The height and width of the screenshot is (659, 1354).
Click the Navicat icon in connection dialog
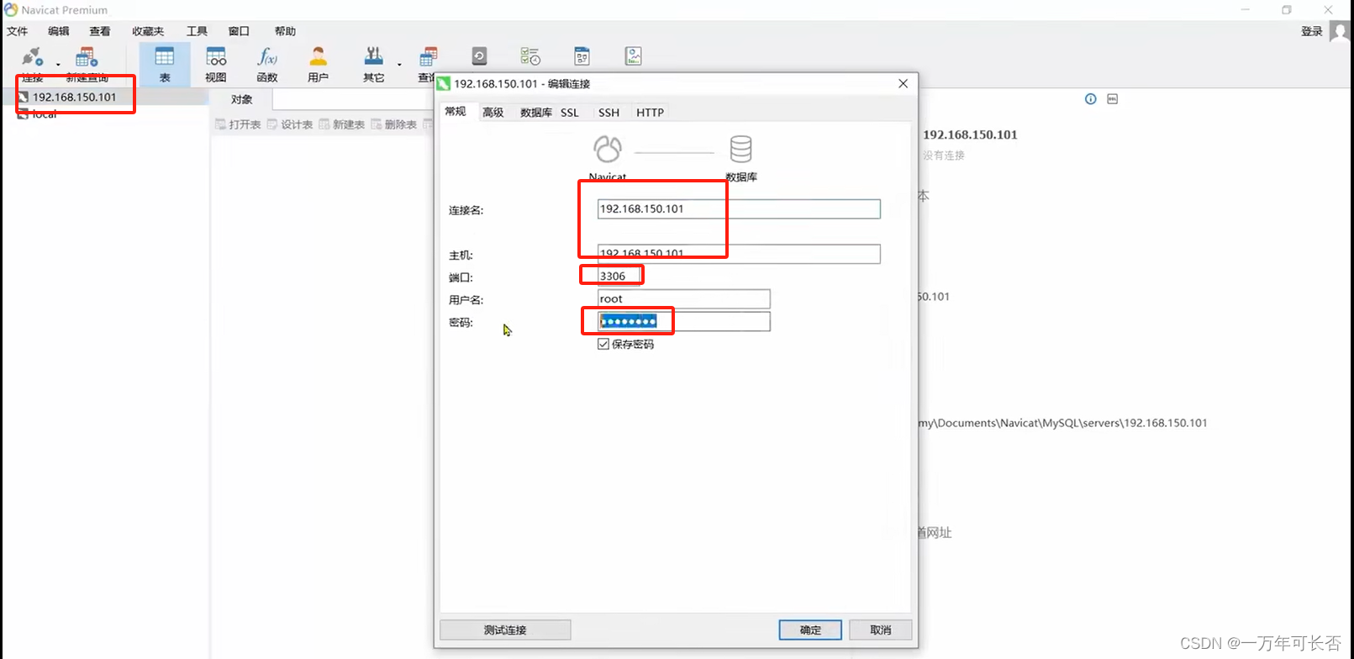coord(608,150)
